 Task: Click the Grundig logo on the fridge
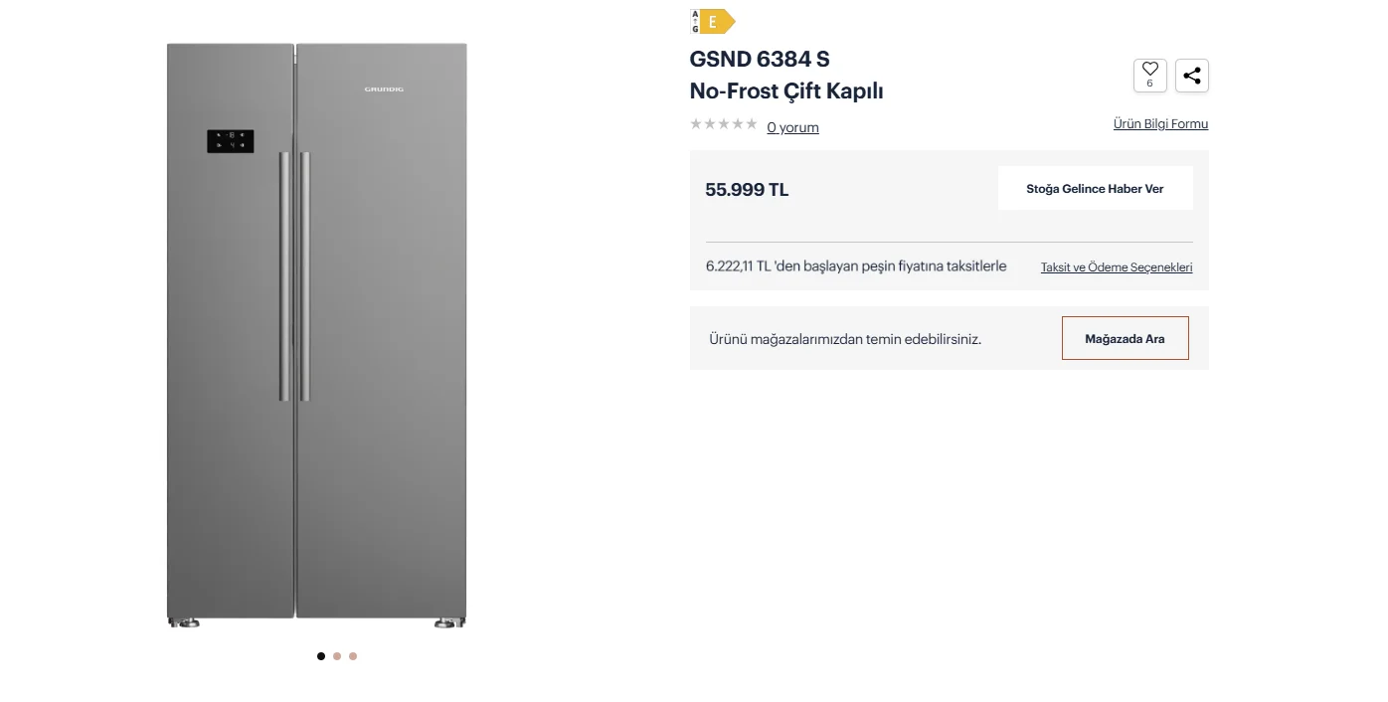pyautogui.click(x=384, y=89)
